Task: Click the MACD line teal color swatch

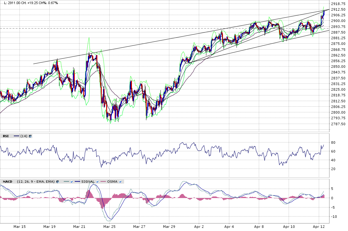Action: click(66, 182)
